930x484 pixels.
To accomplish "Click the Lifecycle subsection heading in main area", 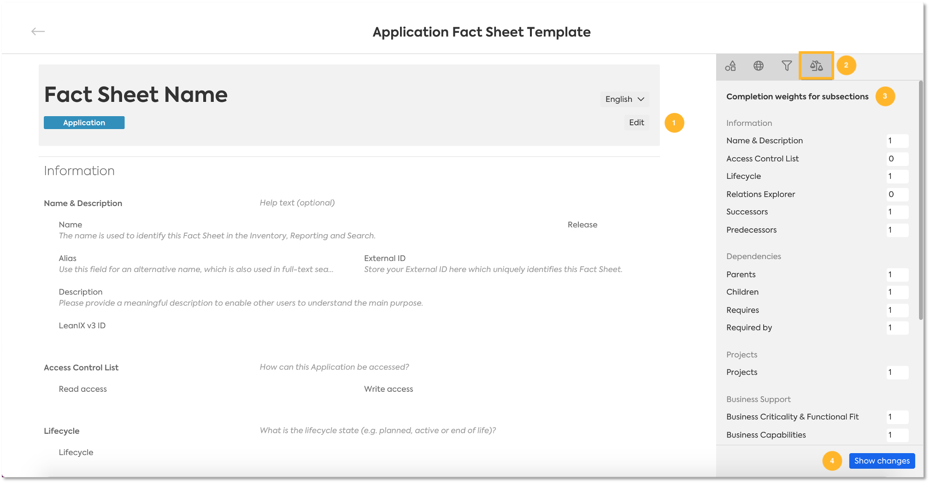I will (62, 431).
